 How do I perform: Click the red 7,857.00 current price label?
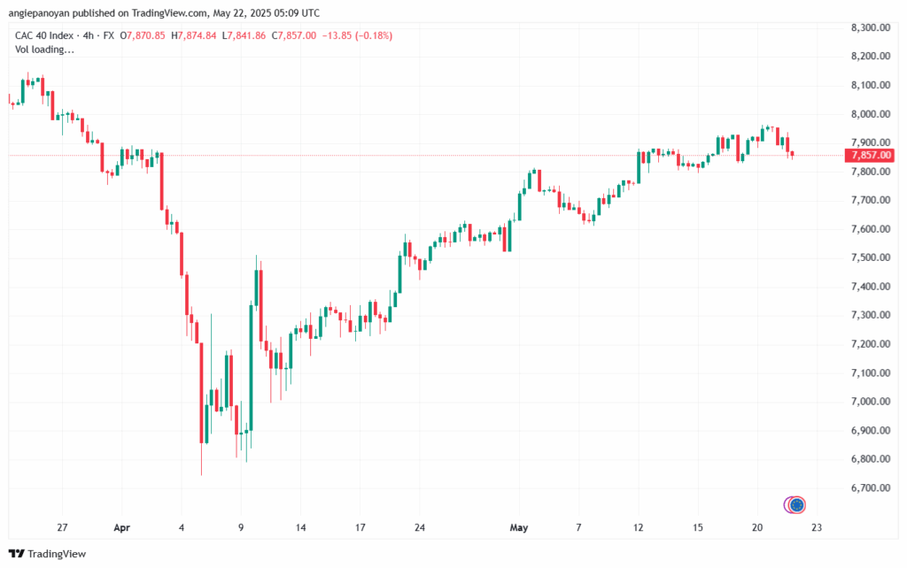pos(869,155)
